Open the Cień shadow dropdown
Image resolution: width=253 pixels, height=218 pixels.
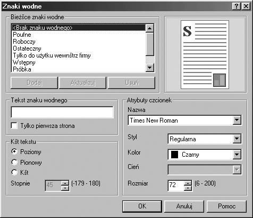237,170
